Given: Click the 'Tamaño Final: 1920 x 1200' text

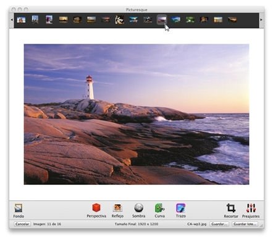Looking at the screenshot, I should [x=136, y=224].
